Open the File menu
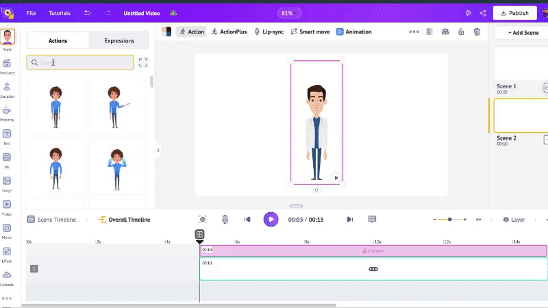 32,13
